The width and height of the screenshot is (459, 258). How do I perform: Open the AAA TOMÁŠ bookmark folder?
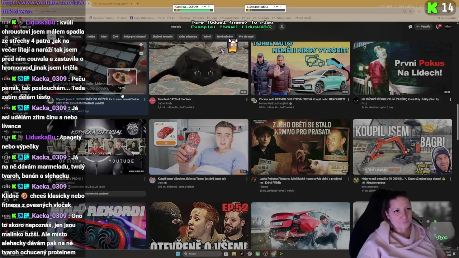coord(303,18)
